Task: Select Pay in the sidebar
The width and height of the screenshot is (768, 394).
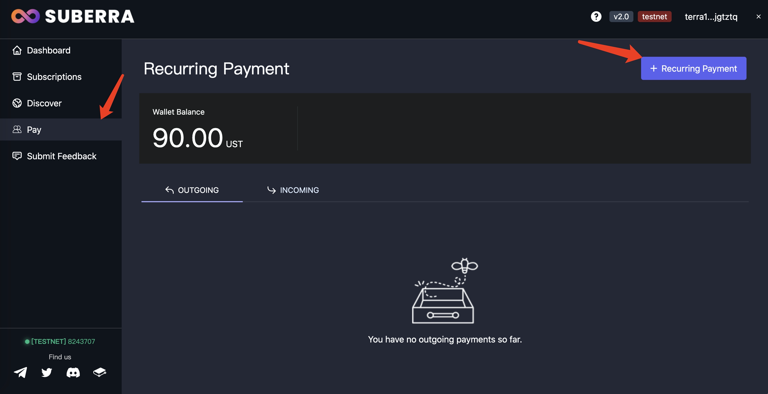Action: [x=34, y=129]
